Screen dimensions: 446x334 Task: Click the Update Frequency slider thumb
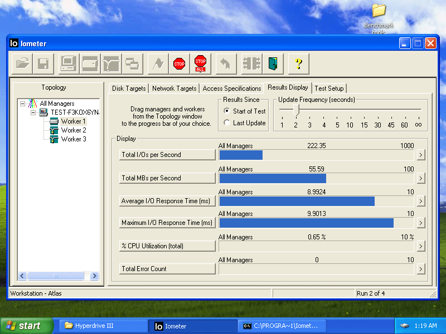(297, 110)
